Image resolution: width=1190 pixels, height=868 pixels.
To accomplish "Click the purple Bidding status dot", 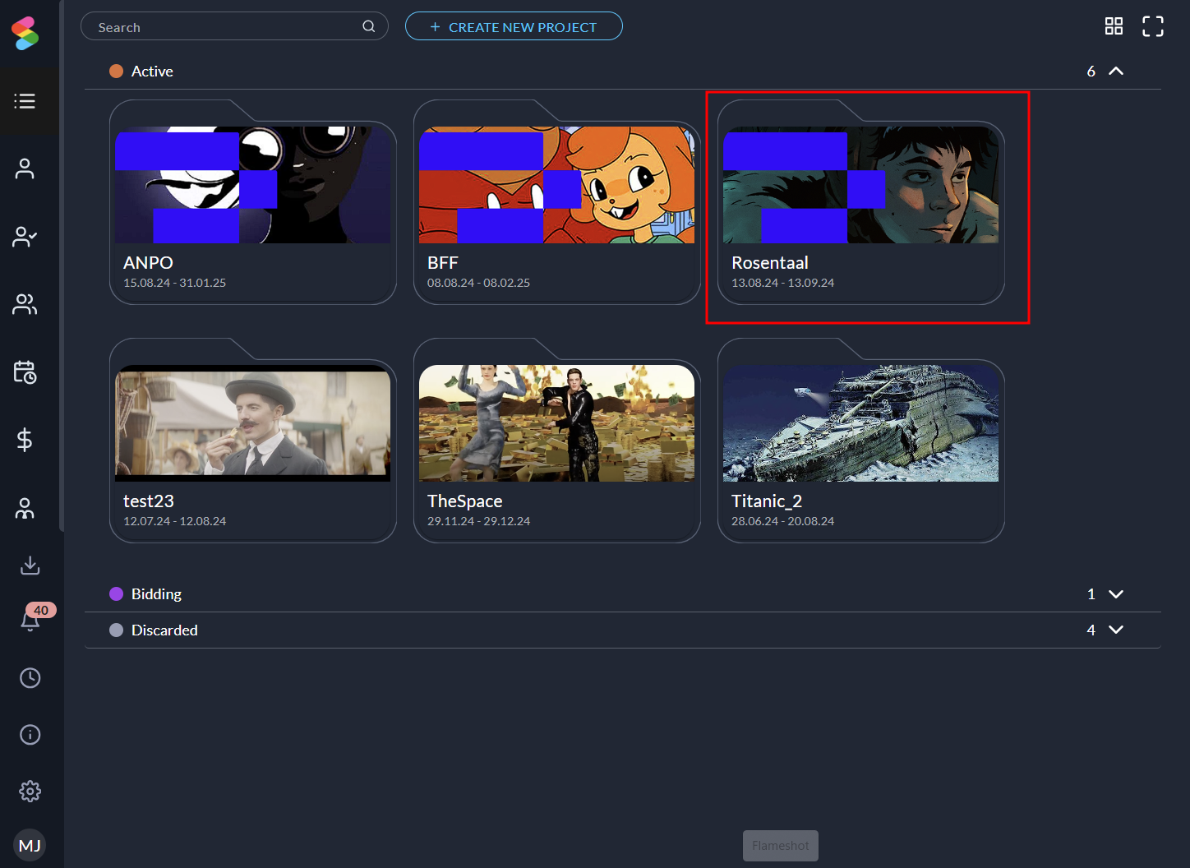I will 117,594.
